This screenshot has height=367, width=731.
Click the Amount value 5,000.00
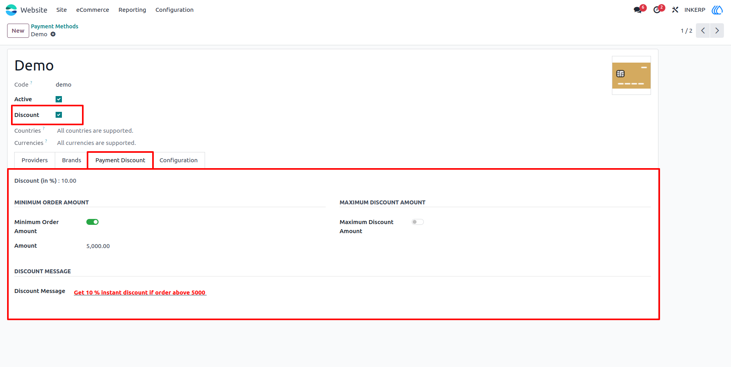coord(98,246)
